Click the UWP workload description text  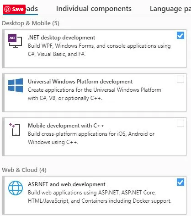pyautogui.click(x=94, y=94)
